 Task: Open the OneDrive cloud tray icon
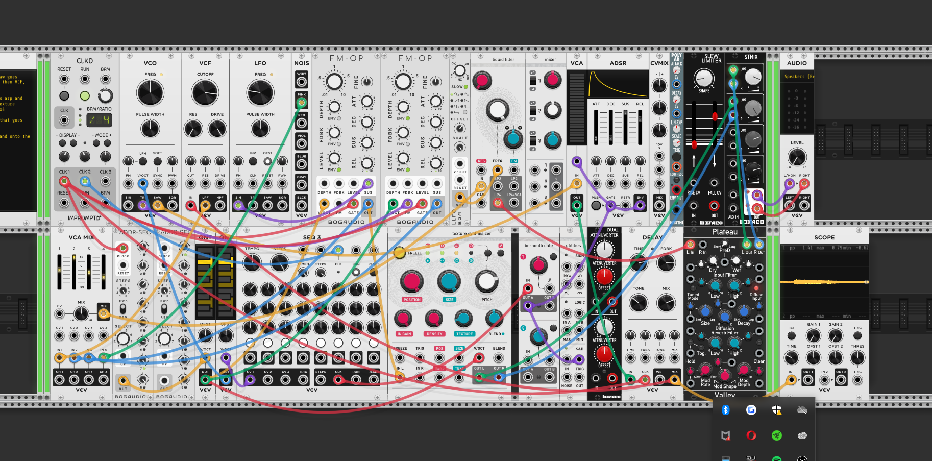point(802,410)
